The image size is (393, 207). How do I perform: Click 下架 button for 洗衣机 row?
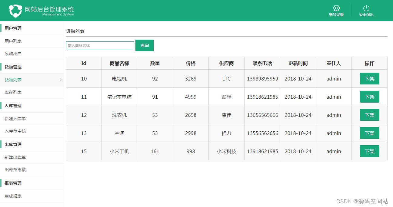coord(369,115)
